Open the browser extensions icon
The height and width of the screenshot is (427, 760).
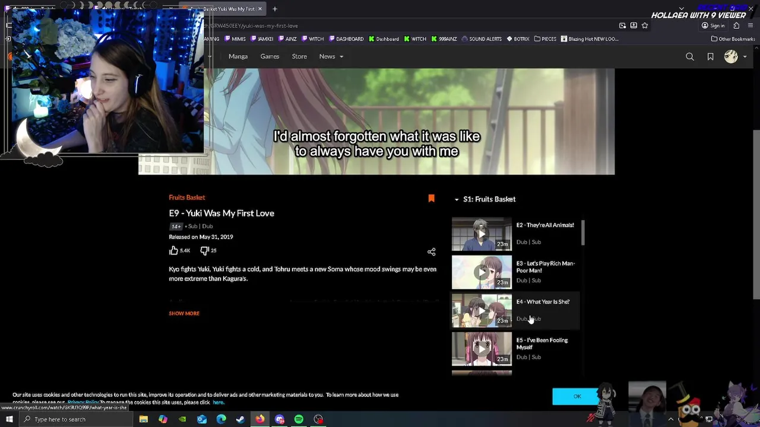(736, 26)
